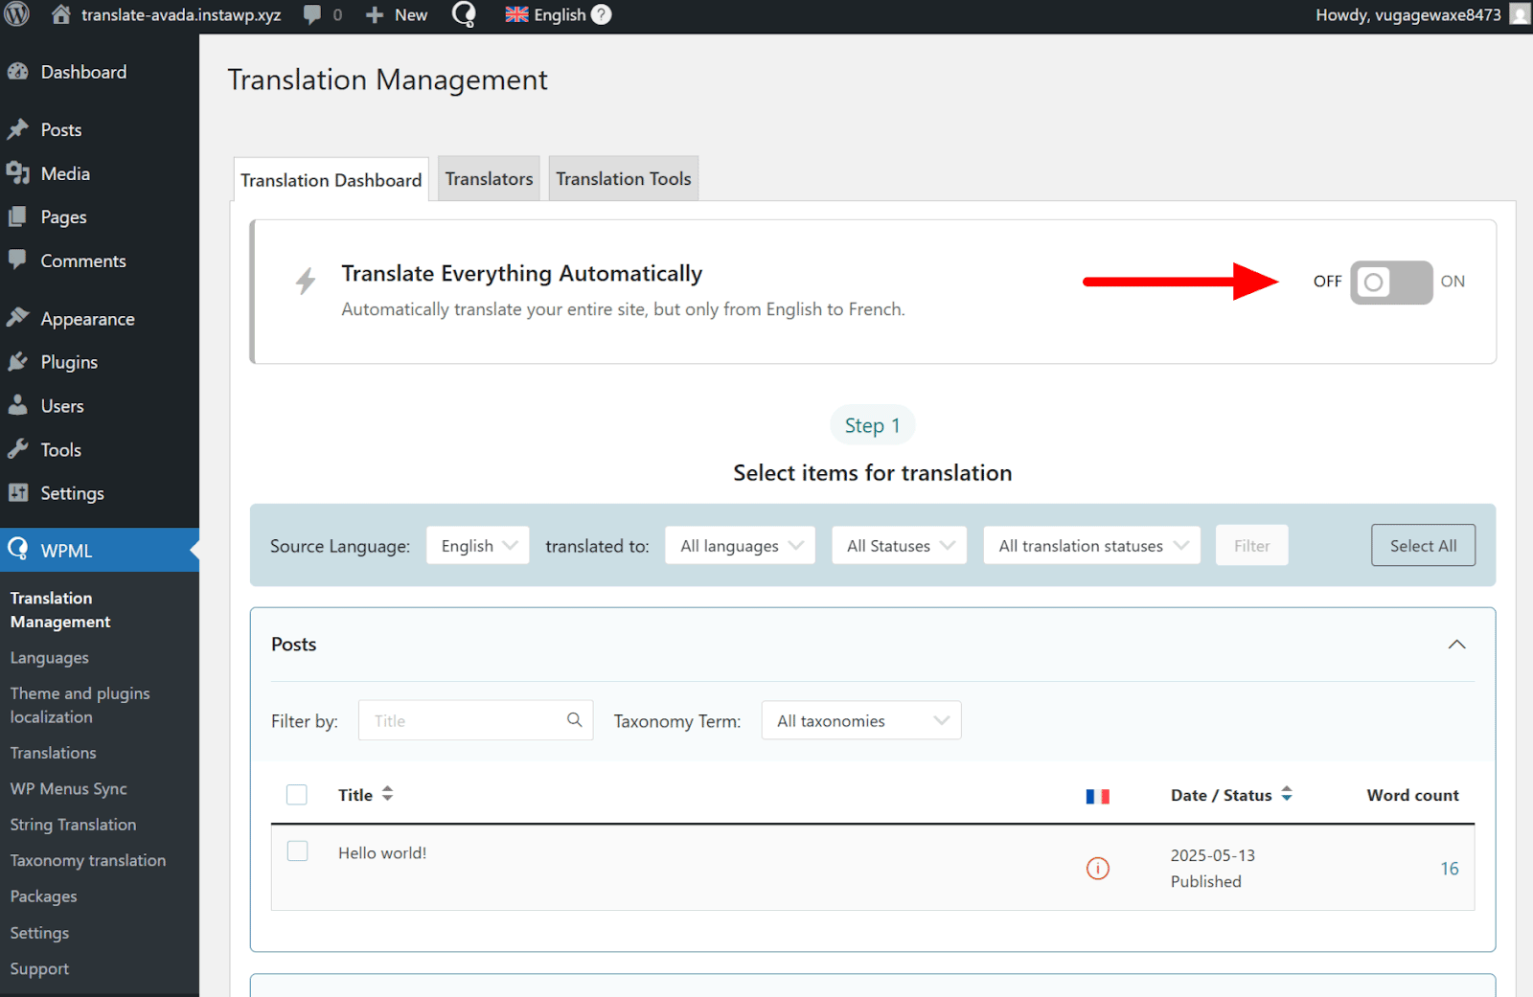This screenshot has width=1533, height=997.
Task: Click the Plugins plug icon in sidebar
Action: (x=17, y=362)
